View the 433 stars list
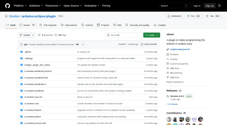Image resolution: width=227 pixels, height=125 pixels. click(x=173, y=68)
